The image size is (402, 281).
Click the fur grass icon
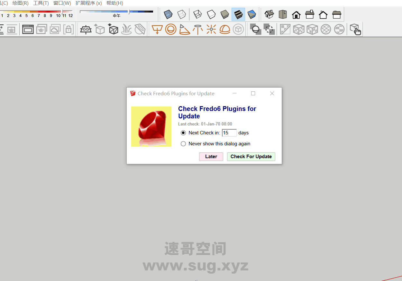(x=126, y=30)
